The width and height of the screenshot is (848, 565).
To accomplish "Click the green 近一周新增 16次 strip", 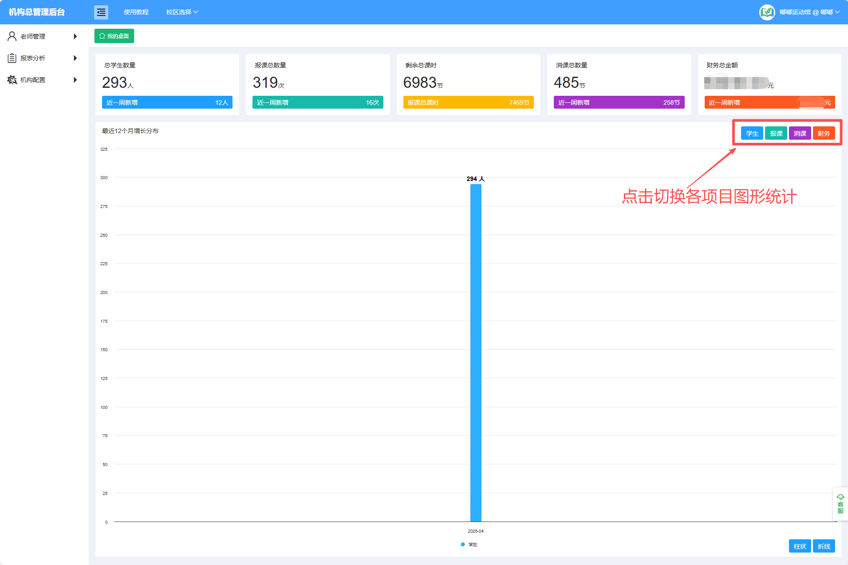I will [x=318, y=102].
